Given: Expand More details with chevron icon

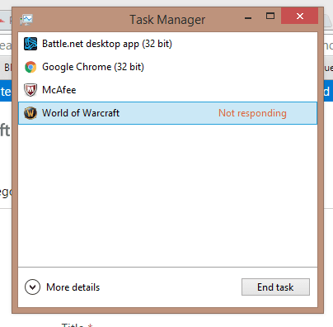Looking at the screenshot, I should [32, 287].
